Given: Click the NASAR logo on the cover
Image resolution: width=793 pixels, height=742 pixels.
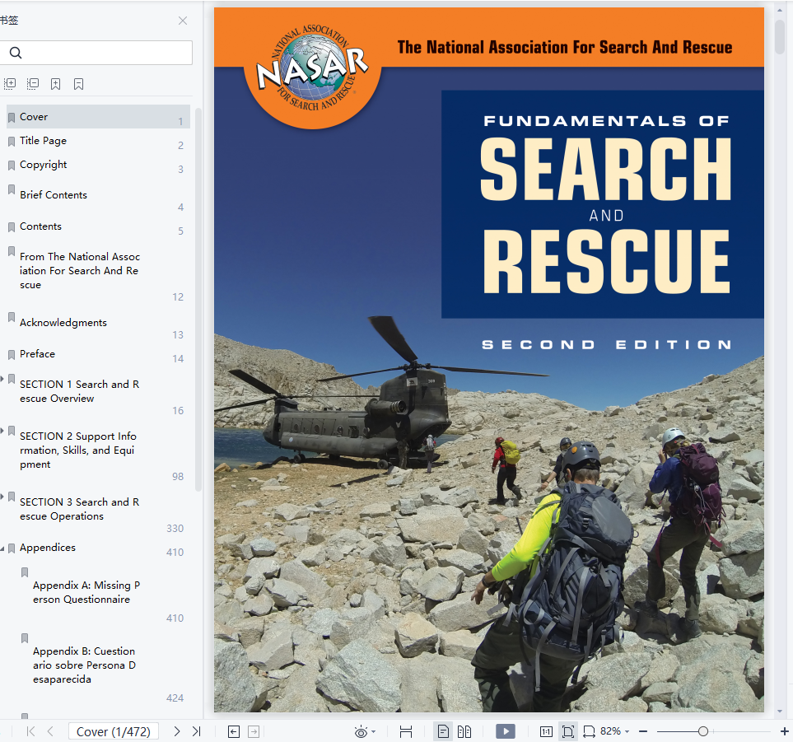Looking at the screenshot, I should coord(313,69).
